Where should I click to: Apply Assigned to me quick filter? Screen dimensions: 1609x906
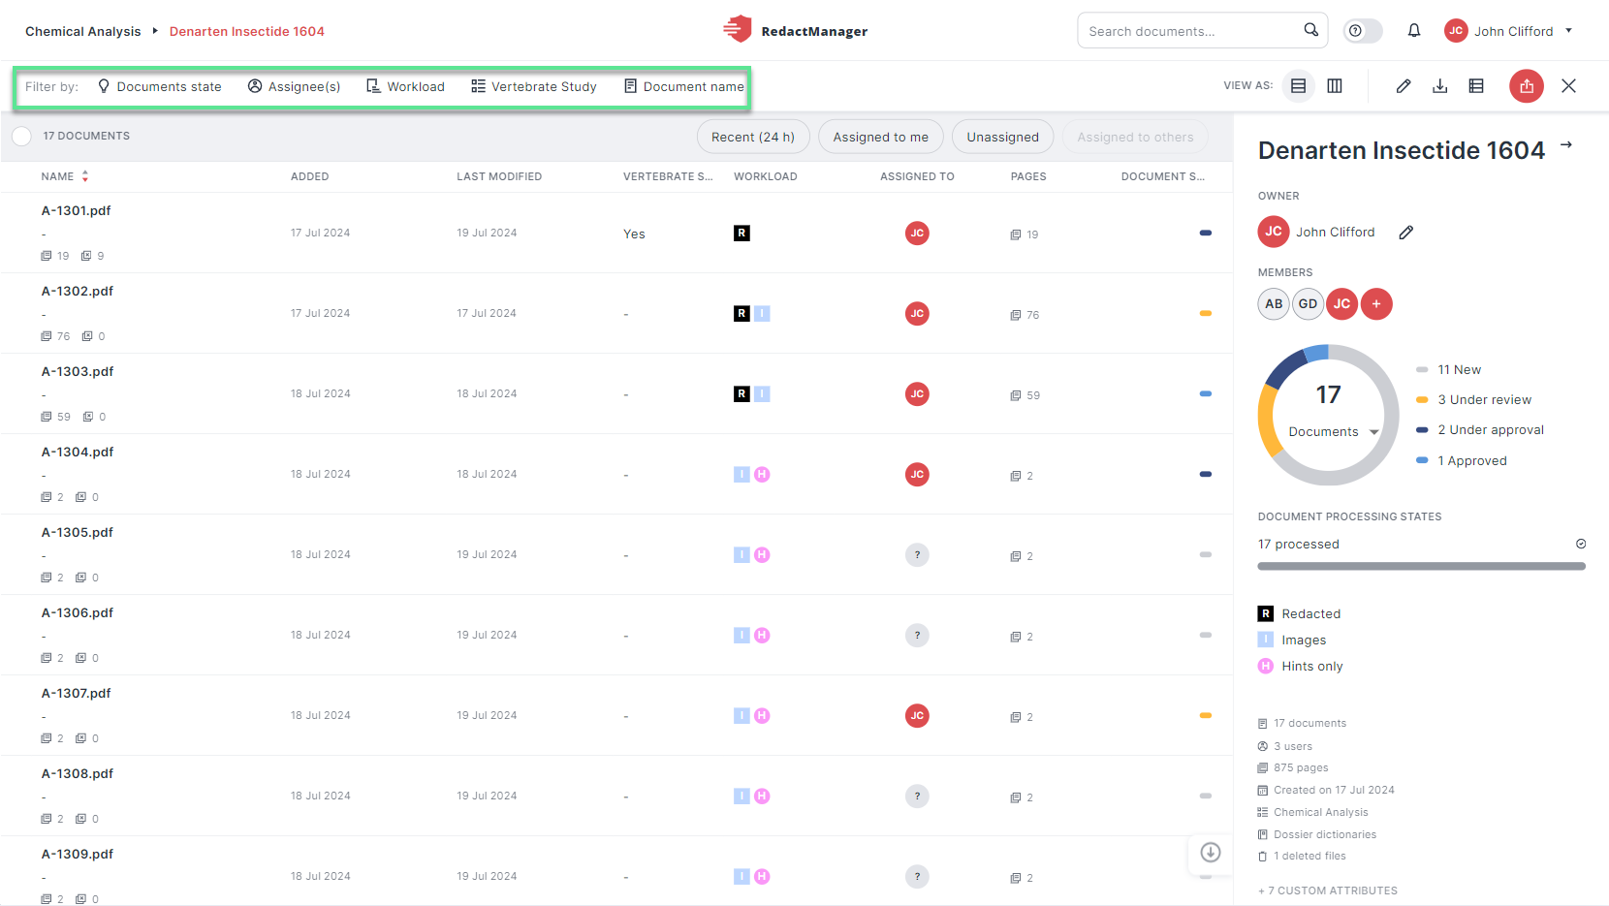click(880, 137)
